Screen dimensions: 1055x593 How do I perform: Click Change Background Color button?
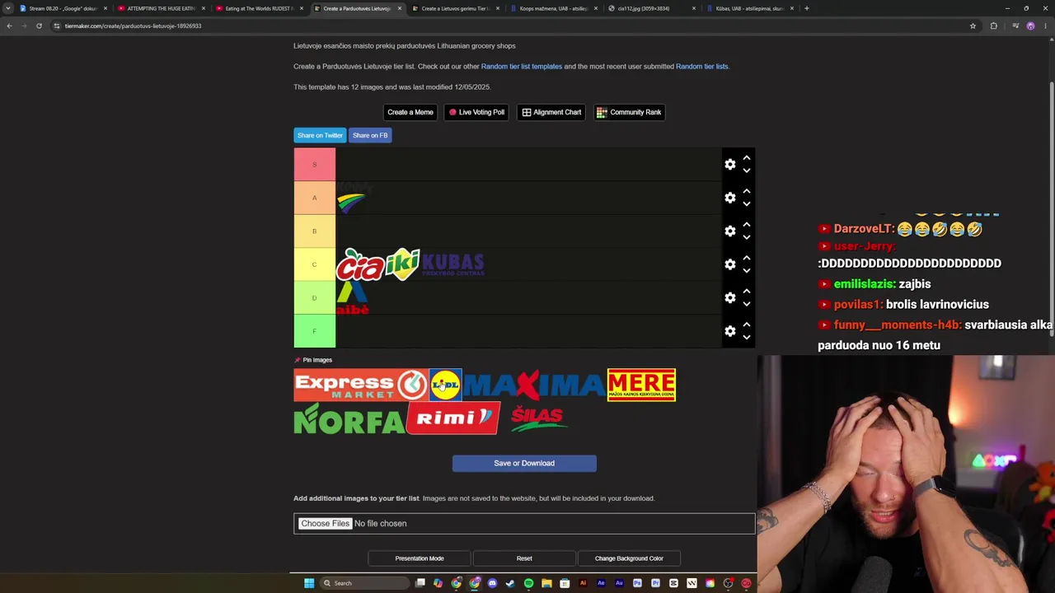[629, 558]
